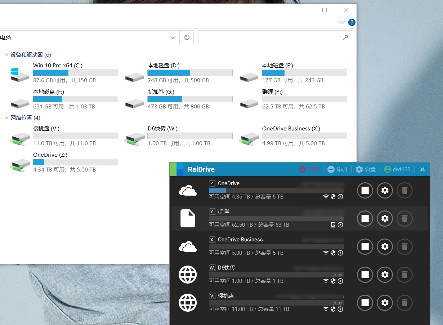This screenshot has height=325, width=443.
Task: Stop the V: 樱桃盘 connection in RaiDrive
Action: click(x=365, y=303)
